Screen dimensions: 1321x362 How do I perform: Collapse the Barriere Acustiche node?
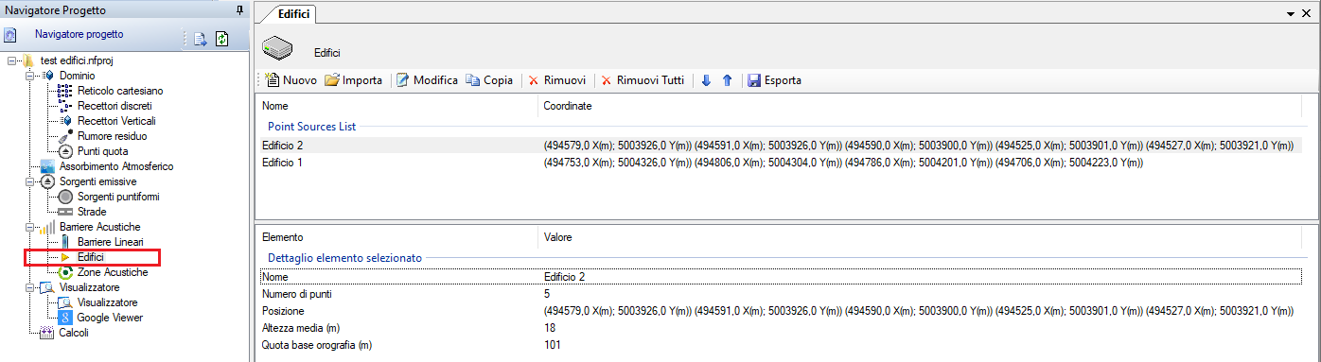click(31, 226)
